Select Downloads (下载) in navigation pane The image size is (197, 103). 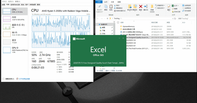[x=103, y=31]
